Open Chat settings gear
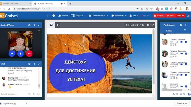Screen dimensions: 191x107 (29, 64)
